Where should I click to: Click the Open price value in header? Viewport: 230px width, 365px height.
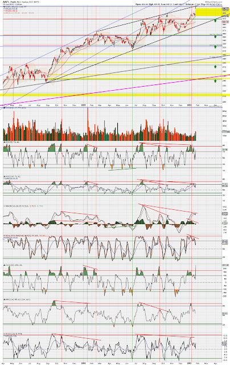pos(144,4)
